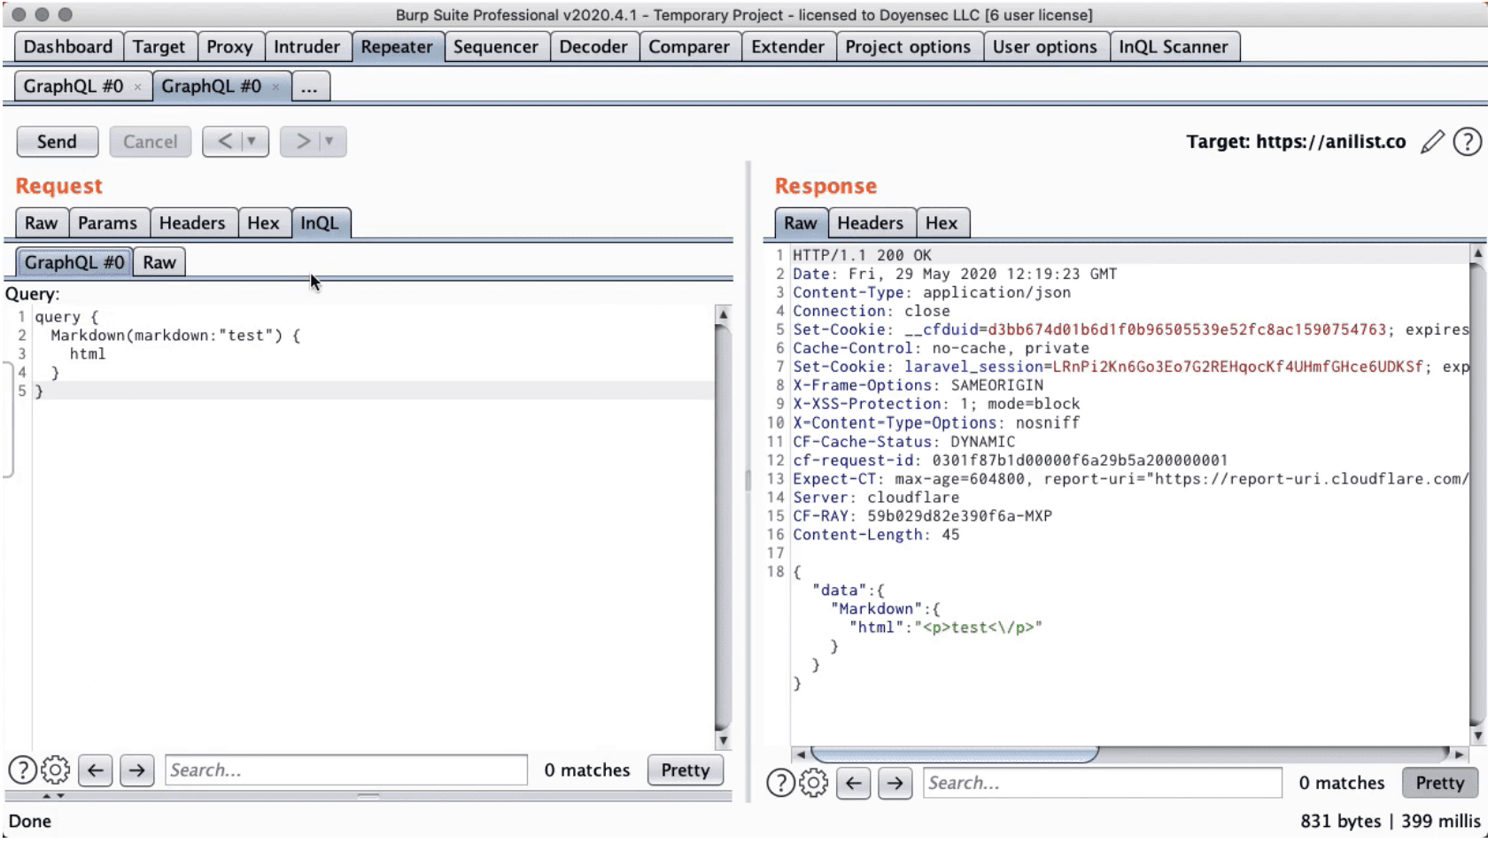Switch to the Comparer tab

[689, 47]
